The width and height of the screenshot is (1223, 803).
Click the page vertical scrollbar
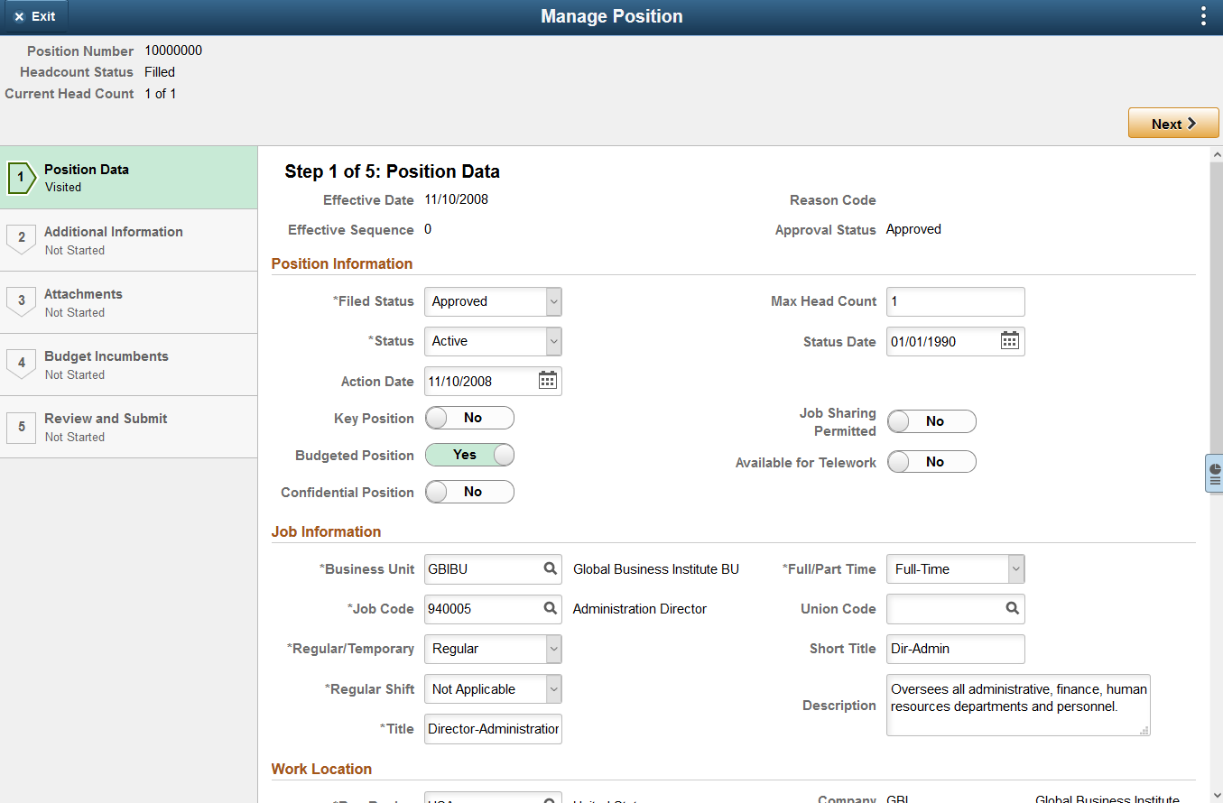pyautogui.click(x=1216, y=475)
